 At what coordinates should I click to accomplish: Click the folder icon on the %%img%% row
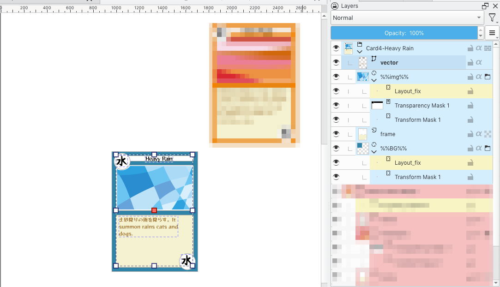(488, 77)
